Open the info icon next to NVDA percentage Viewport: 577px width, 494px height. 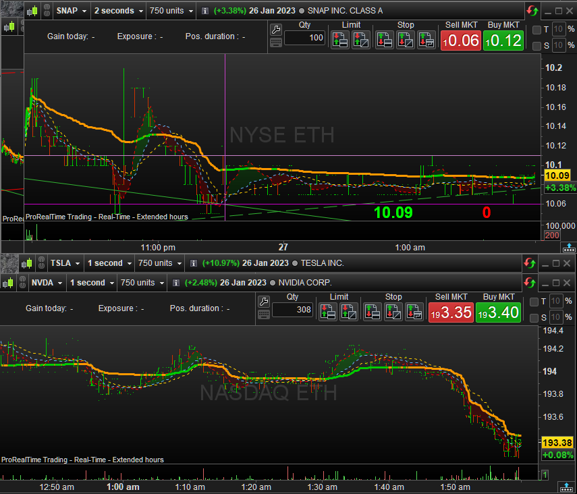[x=176, y=283]
